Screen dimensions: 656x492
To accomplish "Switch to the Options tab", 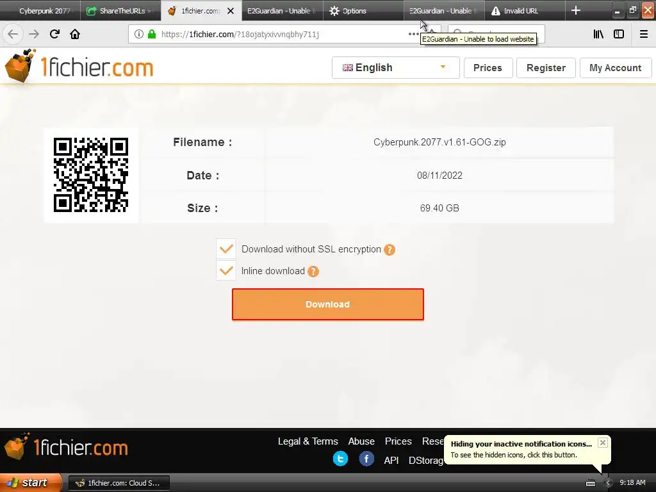I will click(363, 11).
